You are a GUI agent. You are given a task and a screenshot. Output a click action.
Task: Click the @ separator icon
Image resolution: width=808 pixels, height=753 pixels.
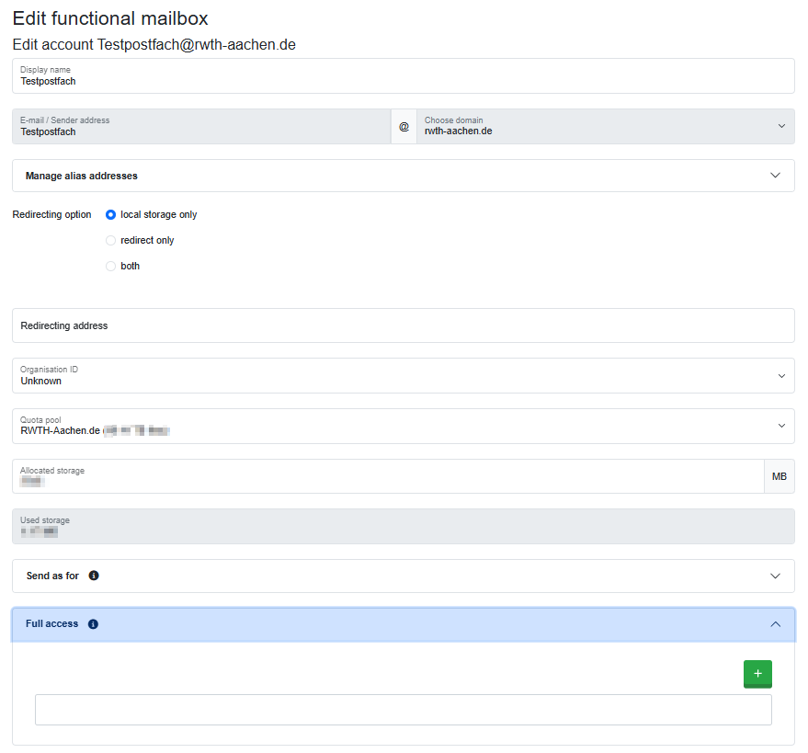[404, 126]
